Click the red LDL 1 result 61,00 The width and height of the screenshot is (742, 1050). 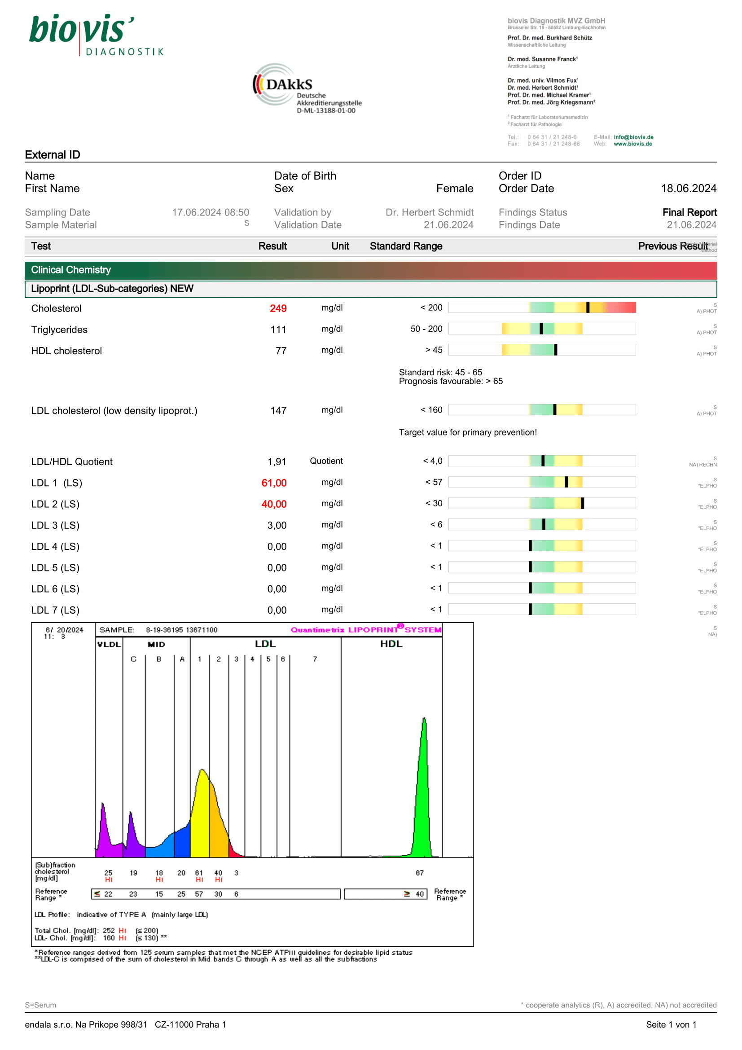(274, 483)
